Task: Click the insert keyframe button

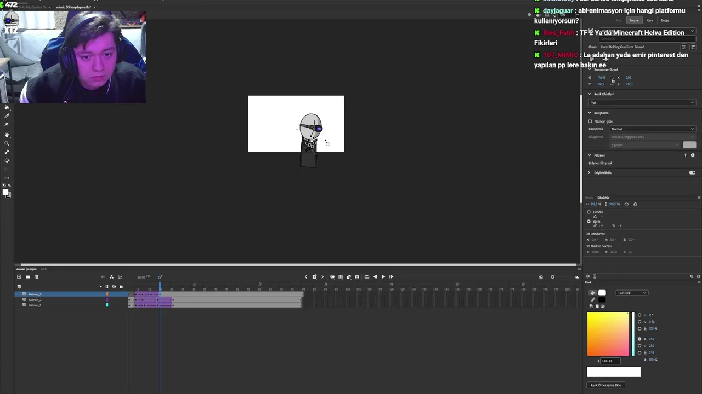Action: click(314, 277)
